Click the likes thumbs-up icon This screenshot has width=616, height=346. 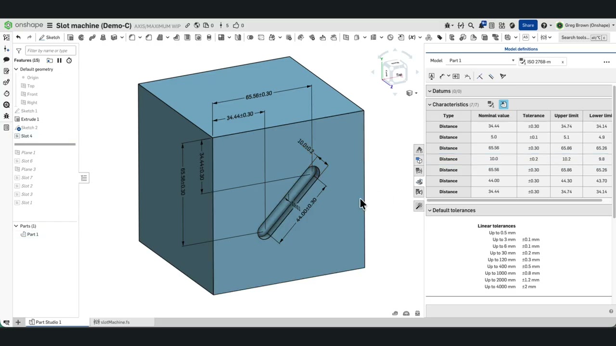236,25
